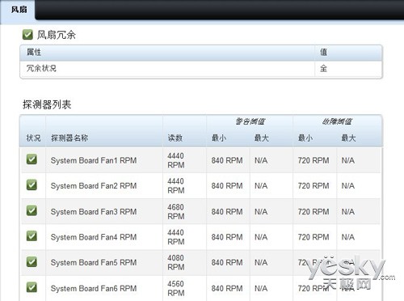This screenshot has height=301, width=404.
Task: Select Fan1 failure minimum 720 RPM
Action: (314, 160)
